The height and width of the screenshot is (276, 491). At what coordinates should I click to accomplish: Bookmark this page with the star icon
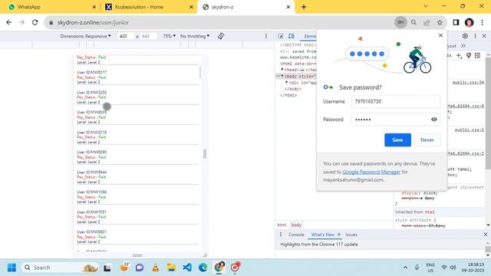(440, 22)
